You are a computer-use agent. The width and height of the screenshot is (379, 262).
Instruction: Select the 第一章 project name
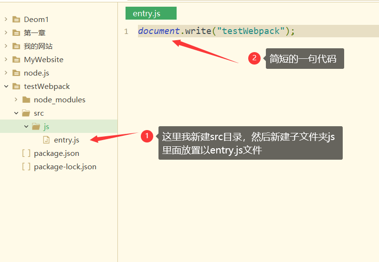coord(34,33)
